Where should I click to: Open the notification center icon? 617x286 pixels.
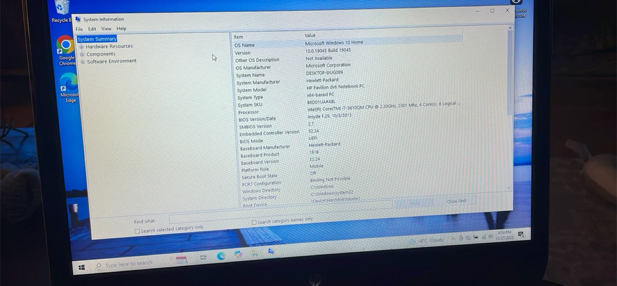click(x=521, y=234)
